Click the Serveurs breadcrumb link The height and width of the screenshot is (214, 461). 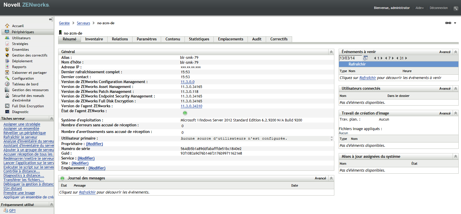pyautogui.click(x=83, y=23)
